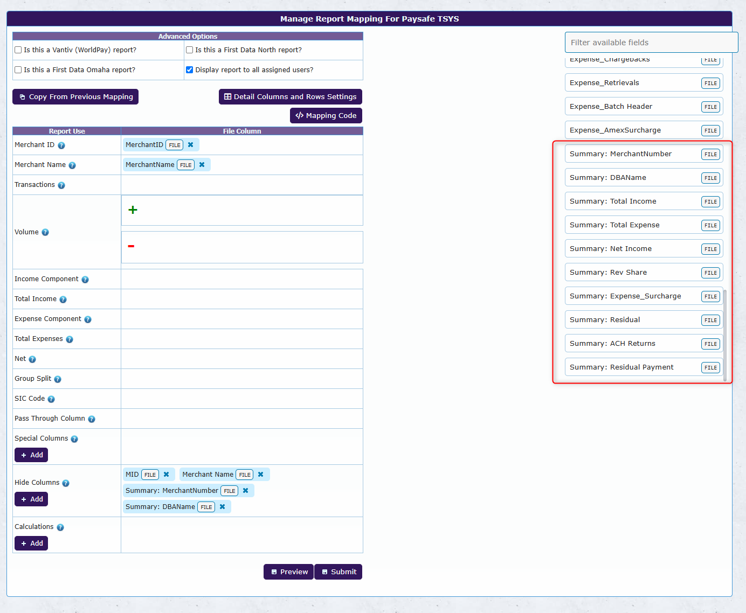
Task: Click the Transactions file column cell
Action: (x=242, y=185)
